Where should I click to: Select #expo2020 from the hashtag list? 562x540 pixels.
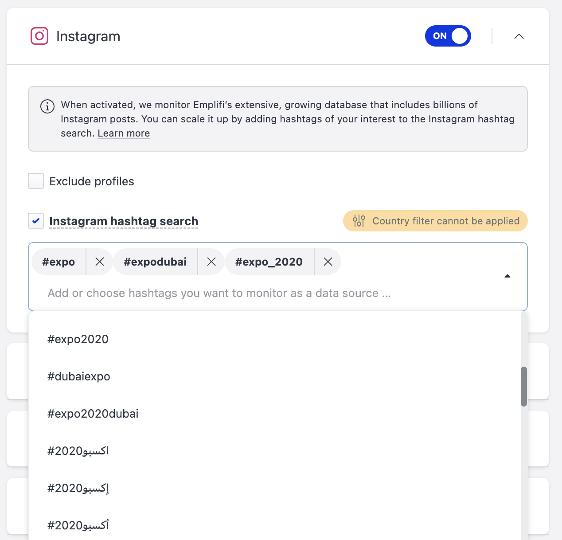78,339
